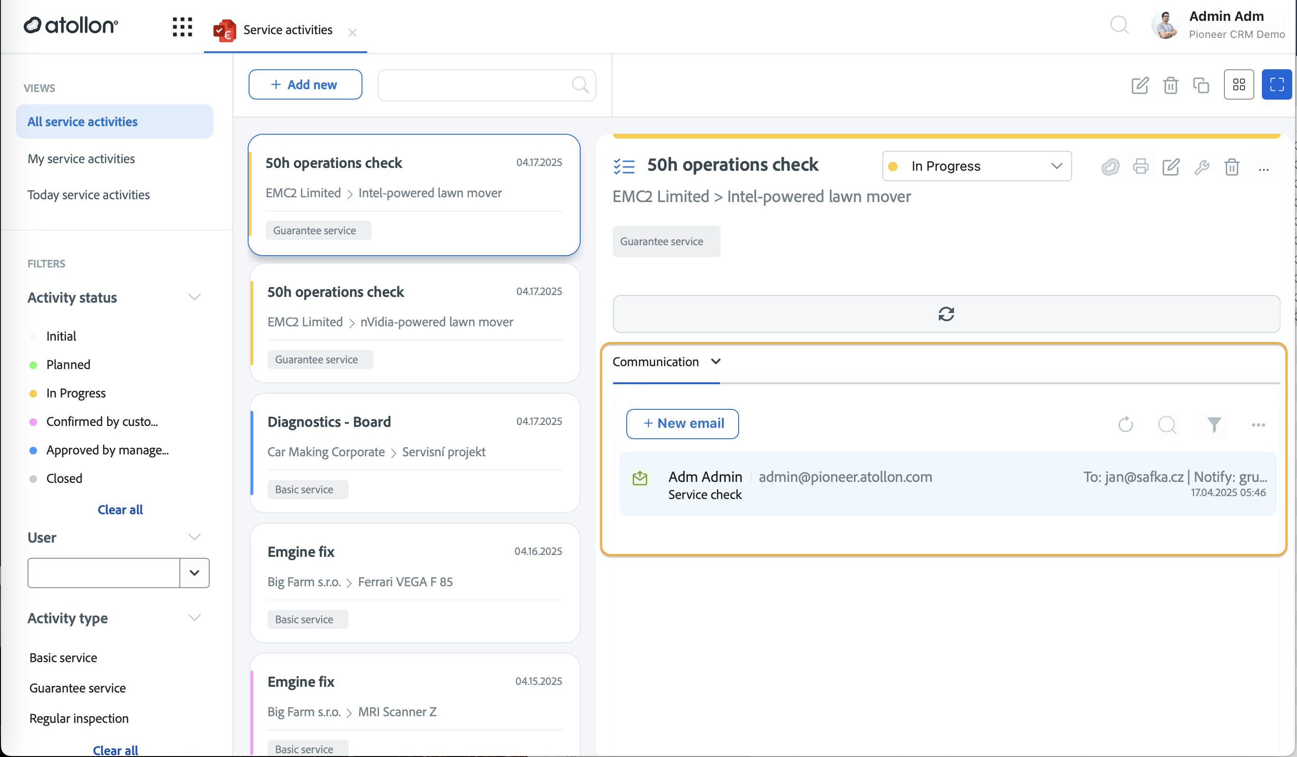This screenshot has height=757, width=1297.
Task: Open the apps grid launcher icon
Action: [x=182, y=27]
